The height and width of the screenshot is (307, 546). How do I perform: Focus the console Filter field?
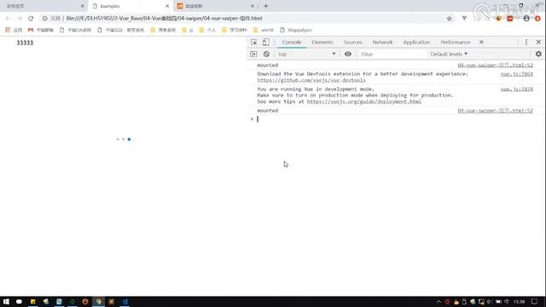pyautogui.click(x=392, y=54)
